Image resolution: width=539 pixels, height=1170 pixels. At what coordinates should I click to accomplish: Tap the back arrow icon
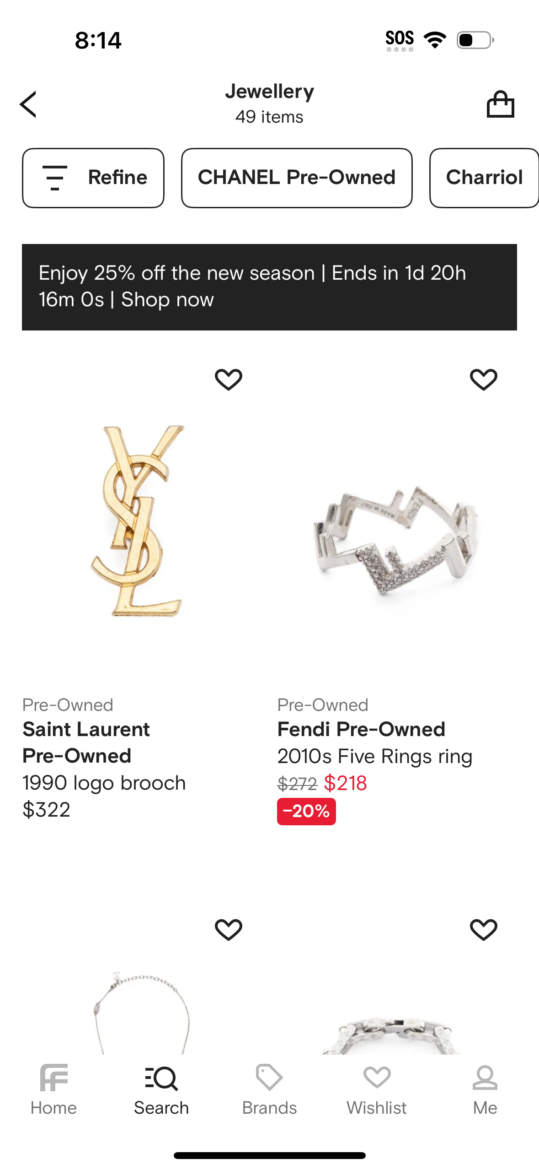(x=28, y=104)
